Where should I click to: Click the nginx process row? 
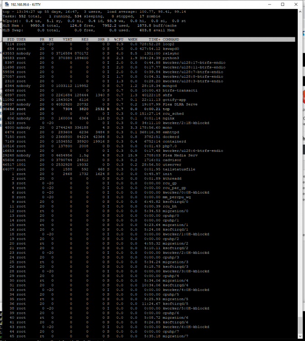pyautogui.click(x=149, y=118)
